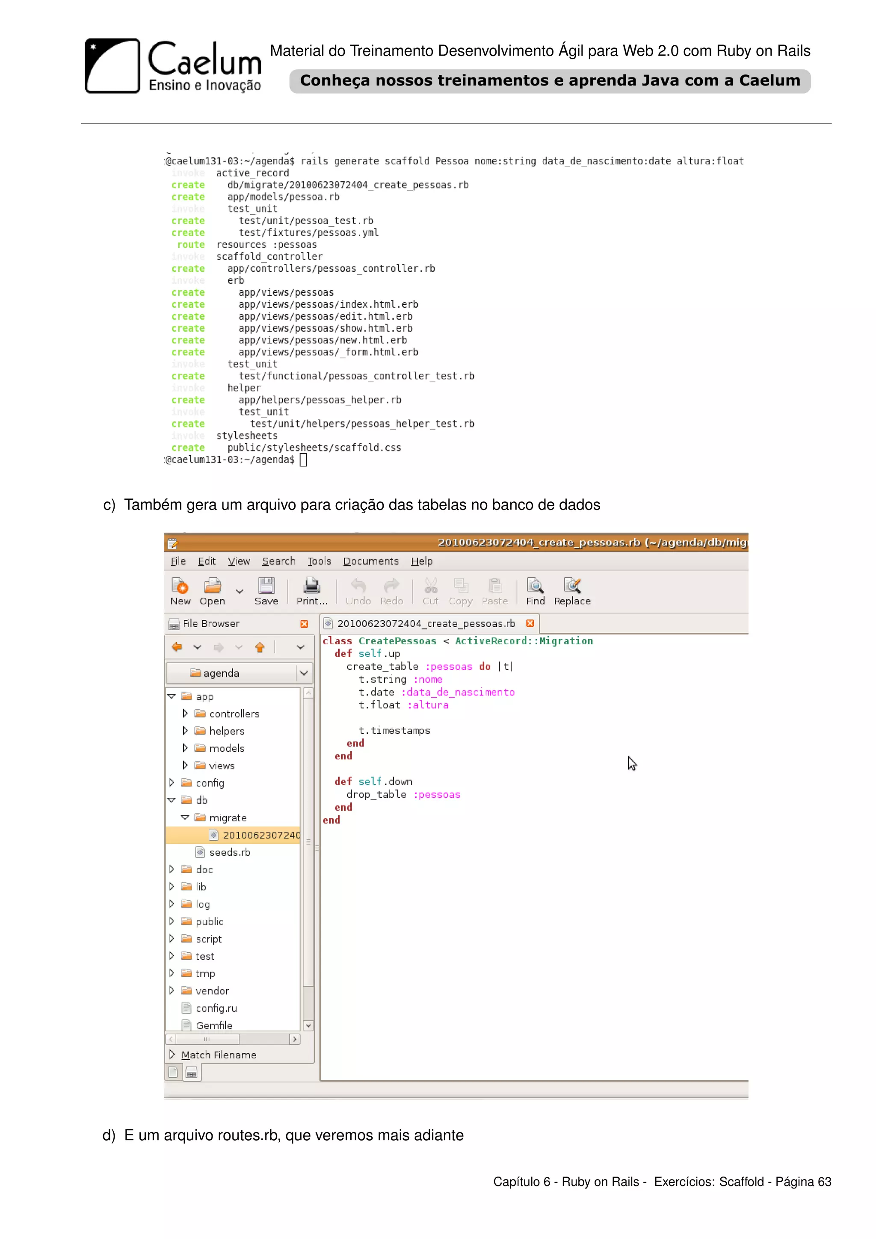This screenshot has height=1239, width=876.
Task: Click the t.timestamps line in the editor
Action: point(394,730)
